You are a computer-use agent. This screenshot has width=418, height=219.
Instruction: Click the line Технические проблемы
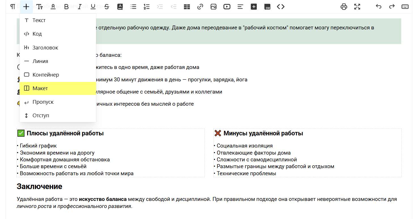click(x=245, y=174)
